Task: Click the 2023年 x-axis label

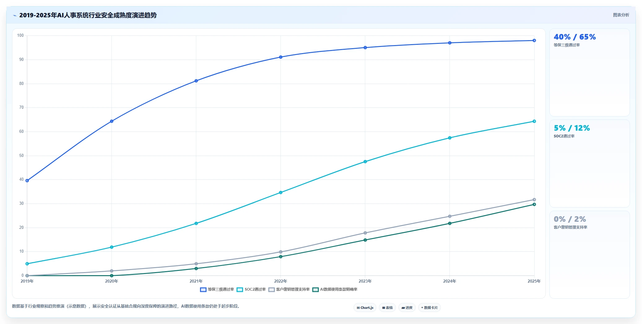Action: pos(365,281)
